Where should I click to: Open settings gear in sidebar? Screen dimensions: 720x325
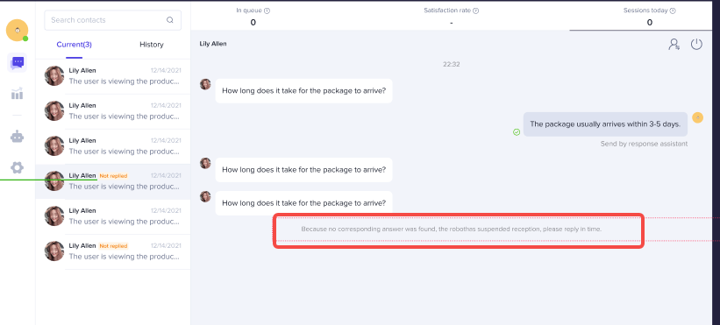17,168
